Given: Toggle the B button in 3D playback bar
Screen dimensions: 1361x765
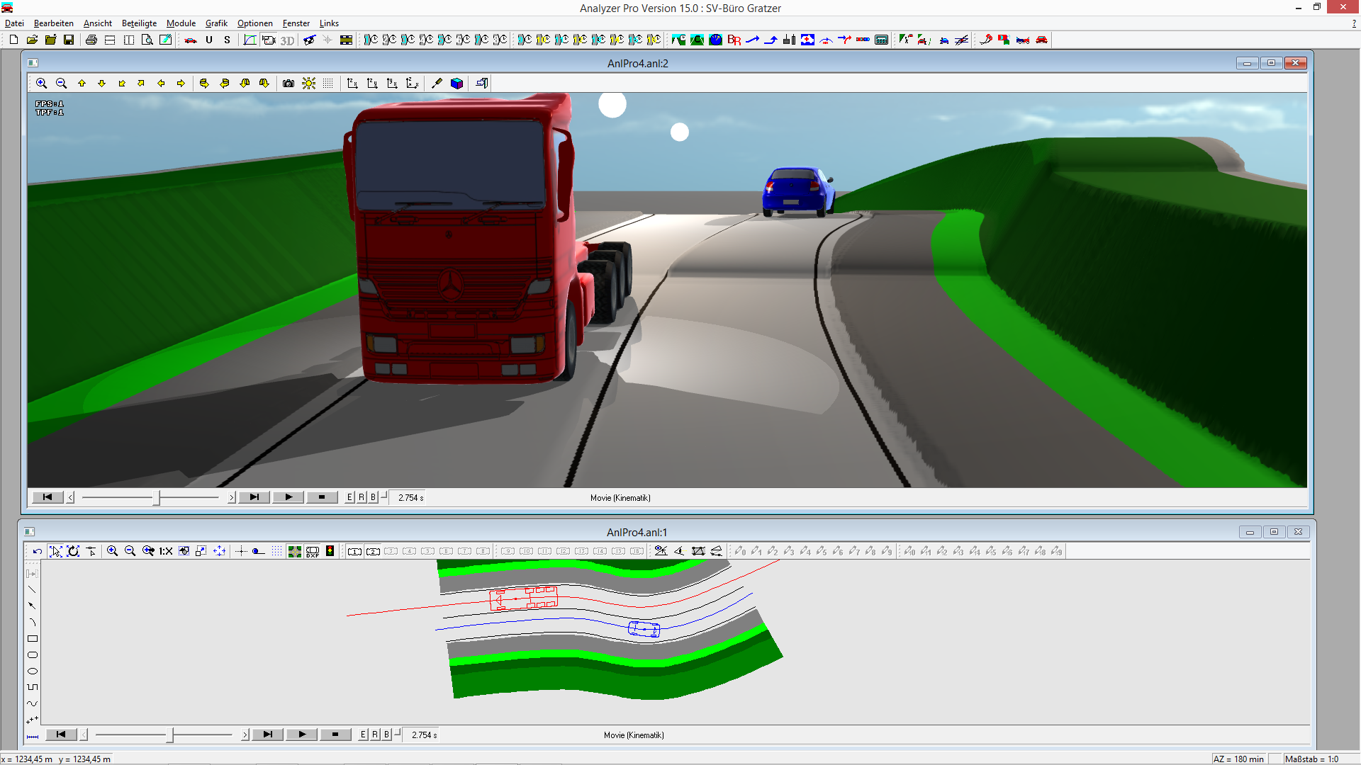Looking at the screenshot, I should pos(374,497).
